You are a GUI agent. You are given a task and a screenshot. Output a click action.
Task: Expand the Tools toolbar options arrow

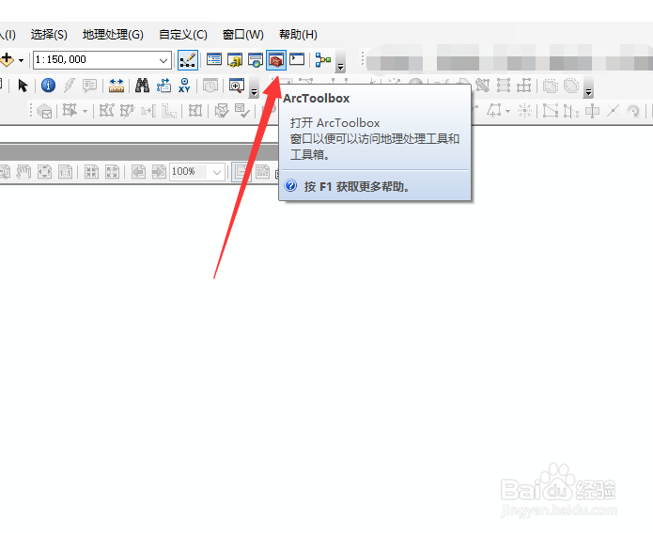point(254,88)
